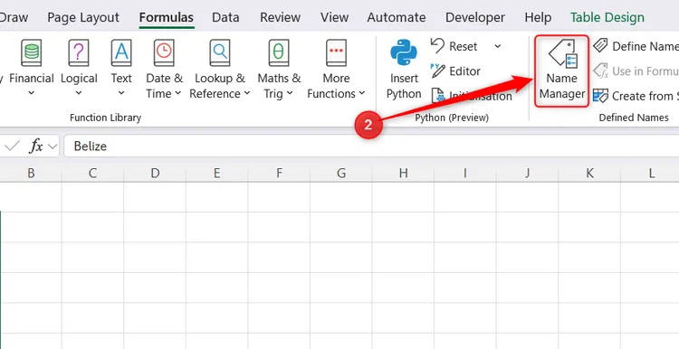Expand the More Functions chevron

361,93
